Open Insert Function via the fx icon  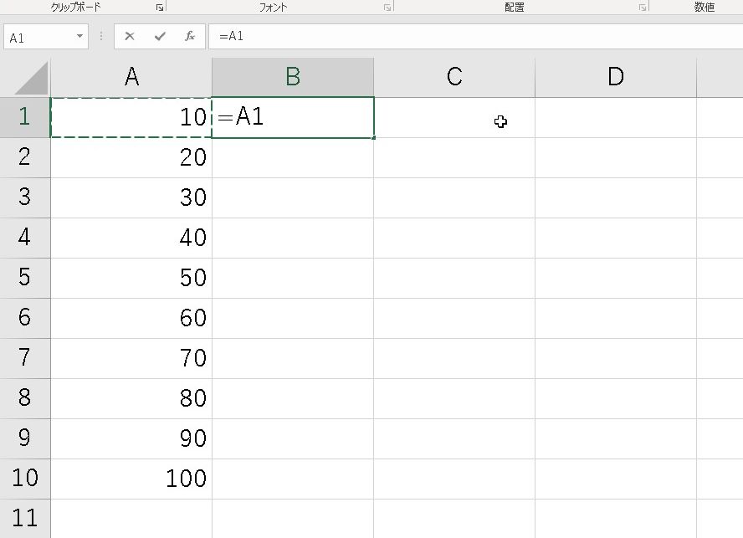coord(190,36)
